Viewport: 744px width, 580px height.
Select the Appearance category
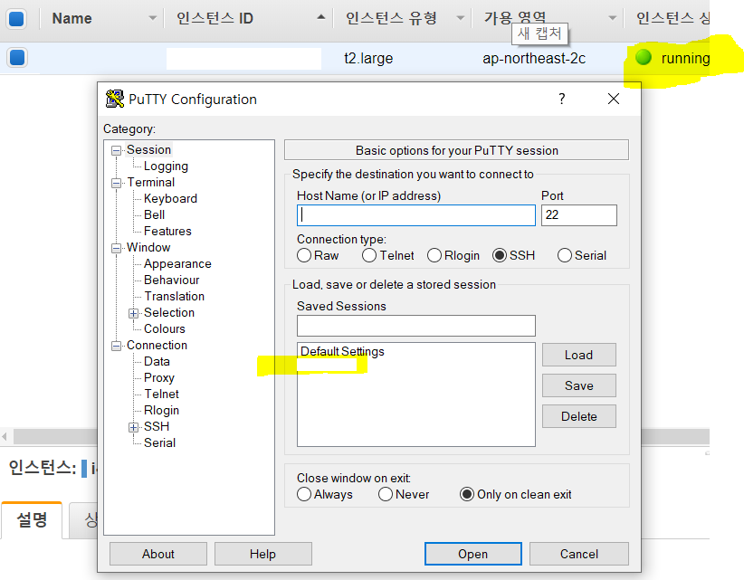tap(177, 263)
